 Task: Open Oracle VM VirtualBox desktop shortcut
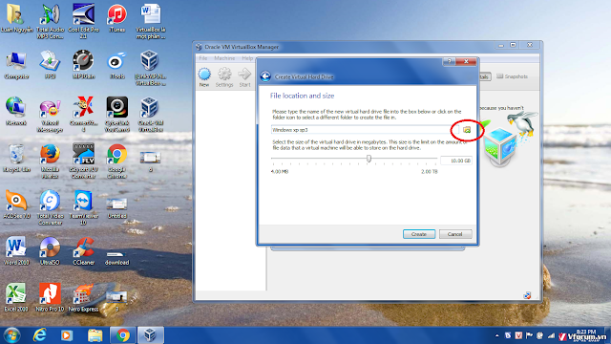151,115
